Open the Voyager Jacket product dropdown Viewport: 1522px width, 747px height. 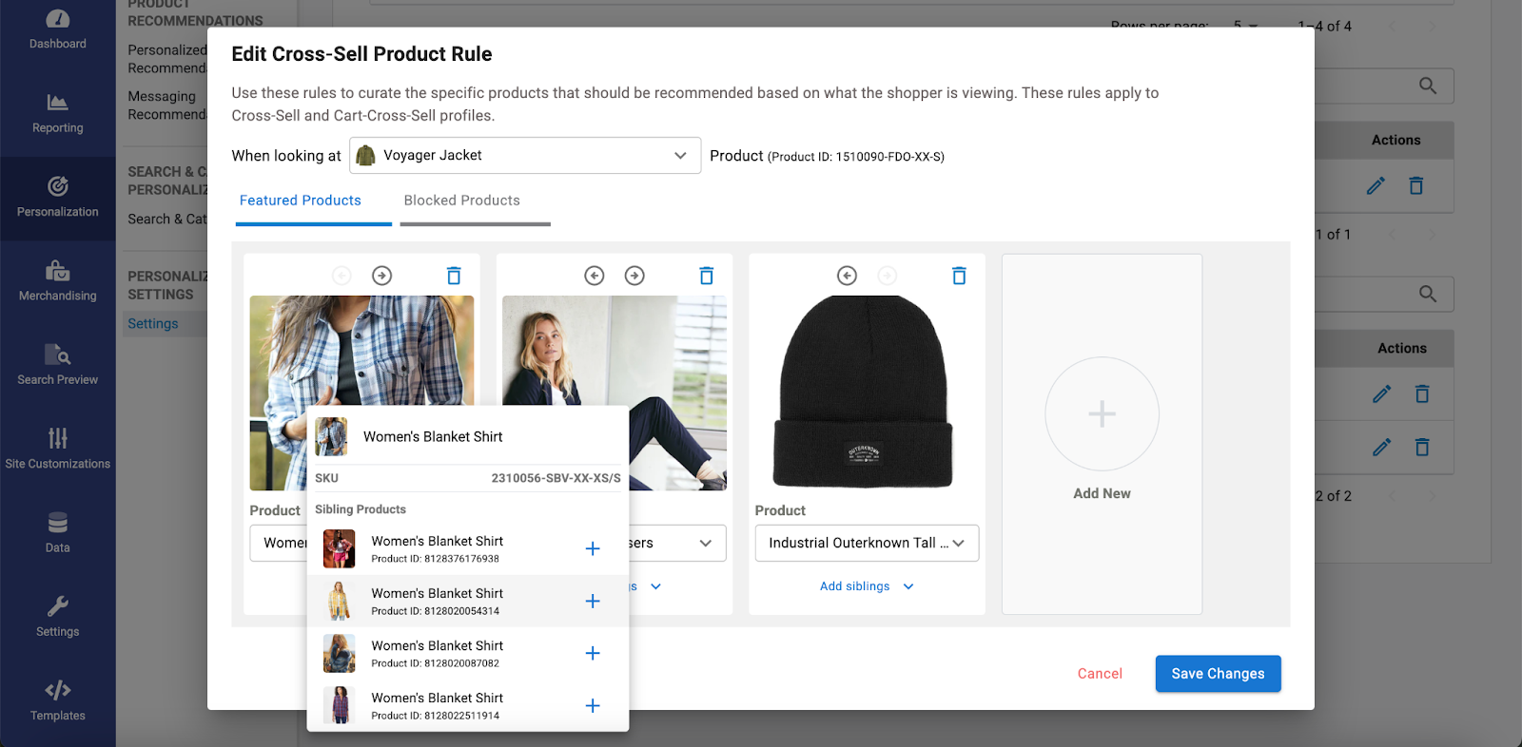[525, 156]
